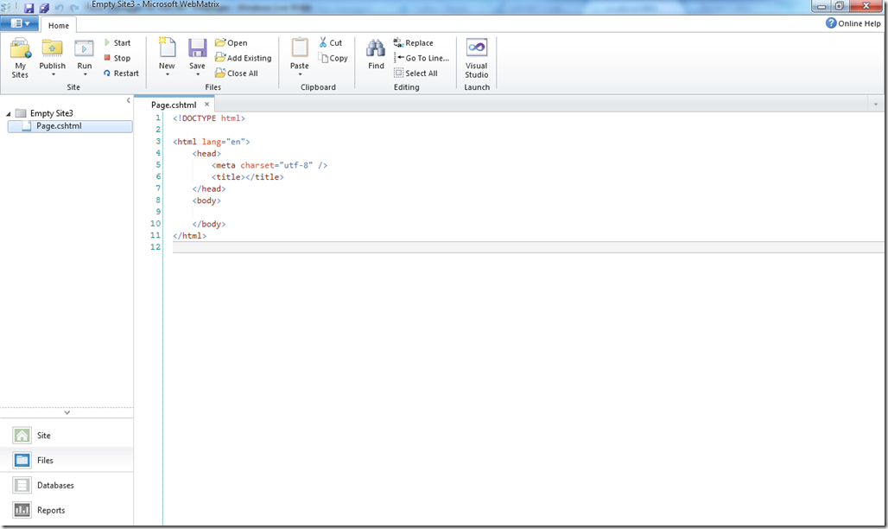Image resolution: width=888 pixels, height=529 pixels.
Task: Open Online Help
Action: click(x=853, y=23)
